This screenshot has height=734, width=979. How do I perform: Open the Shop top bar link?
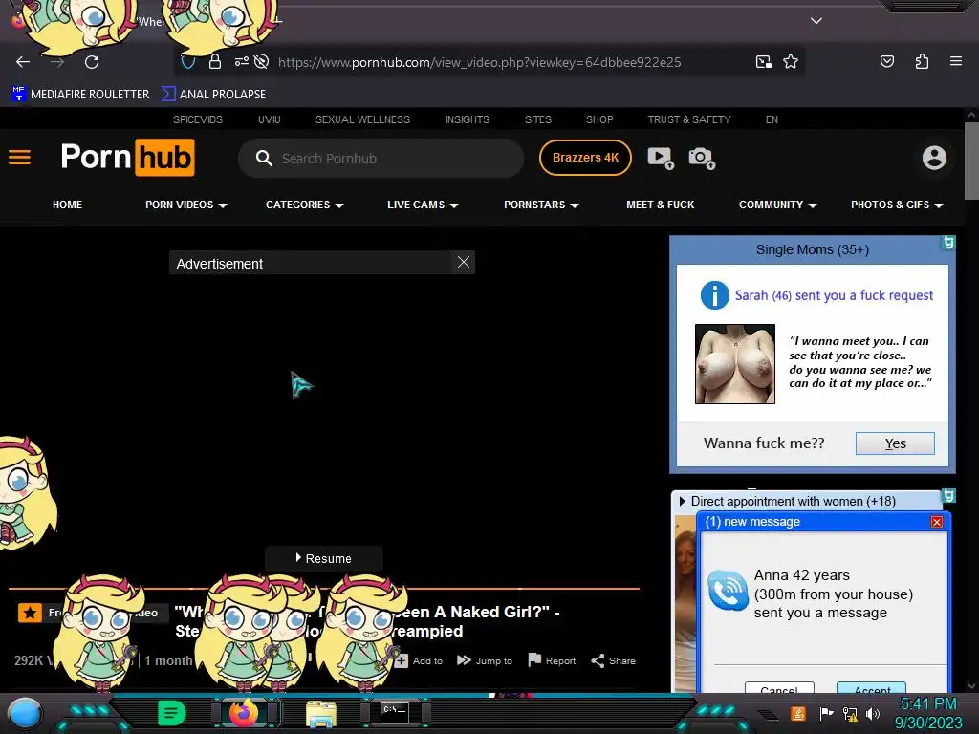[x=599, y=119]
